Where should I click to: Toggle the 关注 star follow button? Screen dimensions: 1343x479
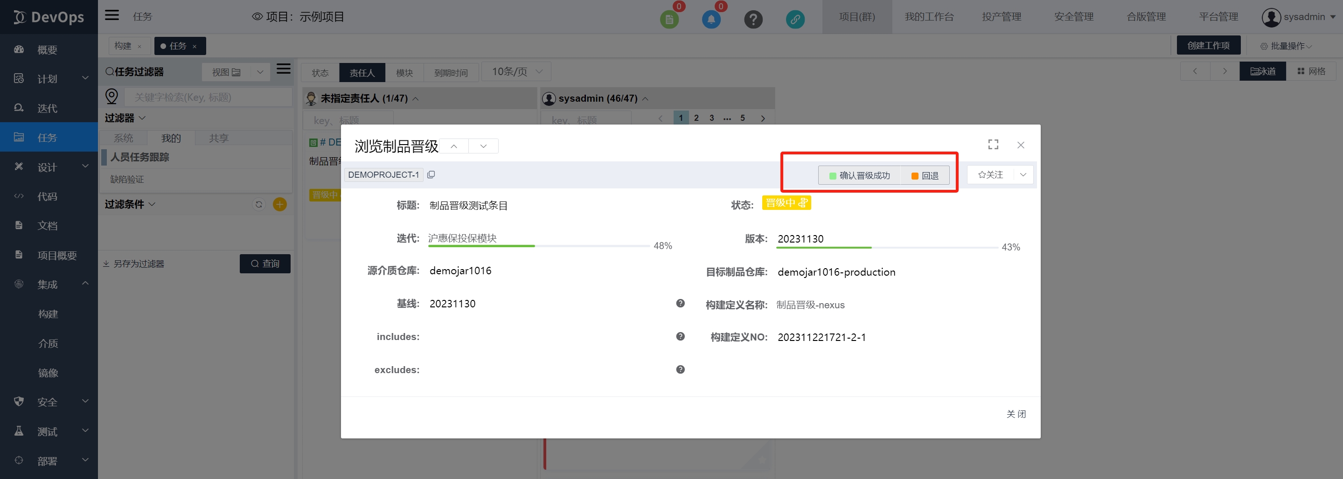[990, 174]
